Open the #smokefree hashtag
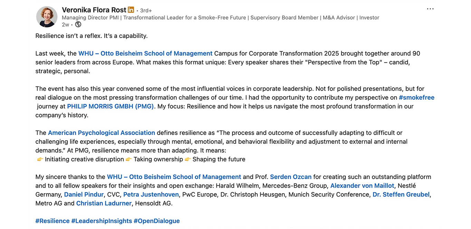The image size is (471, 229). (416, 98)
